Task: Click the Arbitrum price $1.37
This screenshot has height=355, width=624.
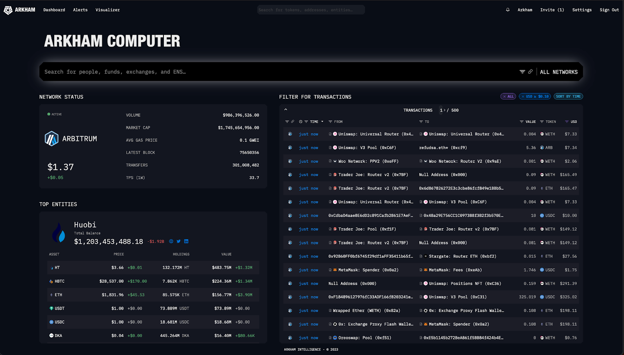Action: pos(60,167)
